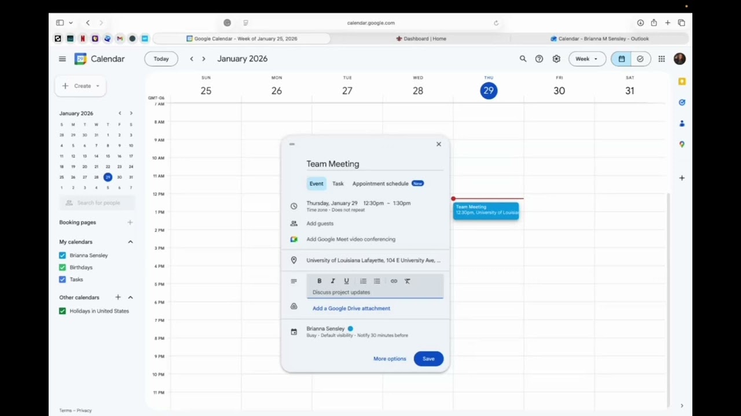Open the Team Meeting event block
Viewport: 741px width, 416px height.
click(486, 211)
